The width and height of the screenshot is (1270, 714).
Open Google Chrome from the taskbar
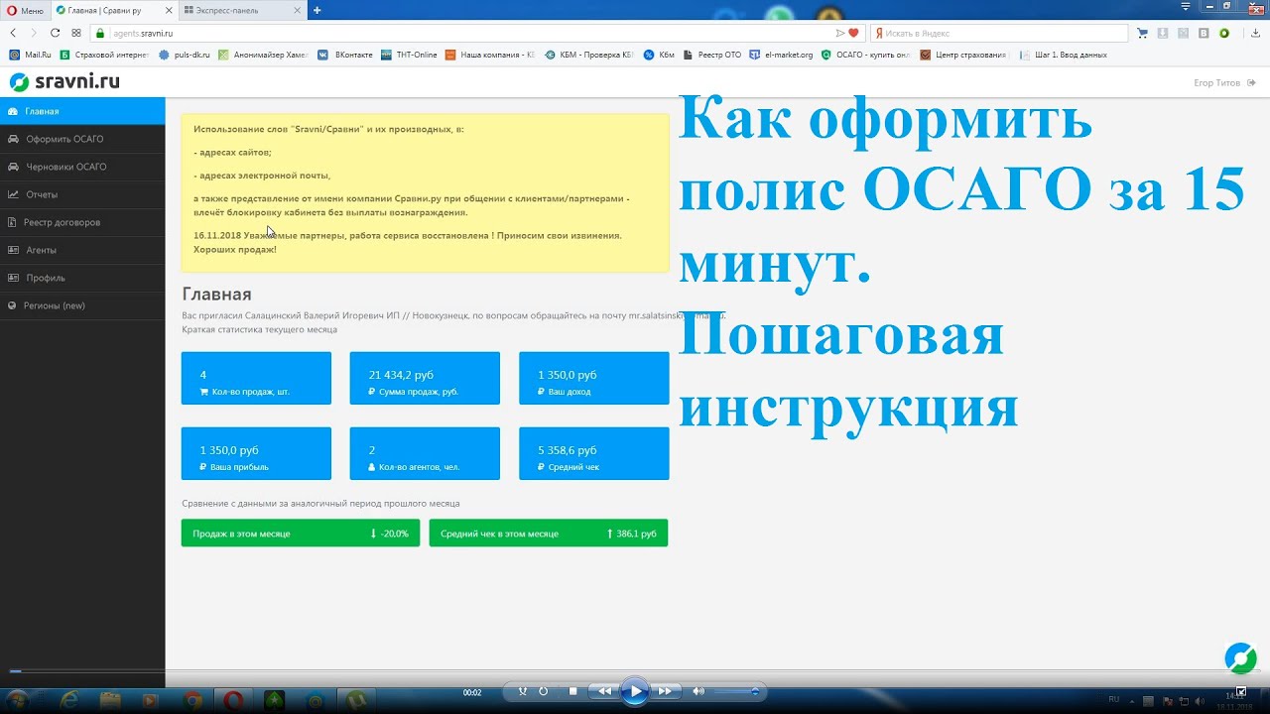[192, 700]
